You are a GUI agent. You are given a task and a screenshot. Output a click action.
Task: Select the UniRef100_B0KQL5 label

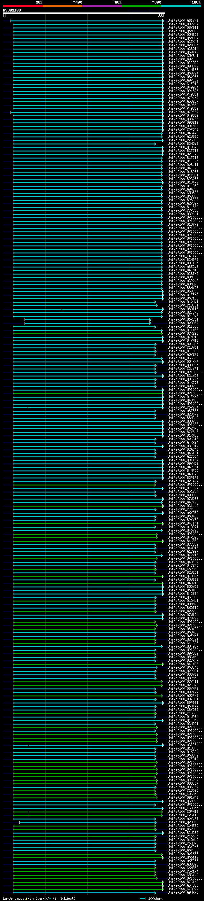pyautogui.click(x=183, y=344)
